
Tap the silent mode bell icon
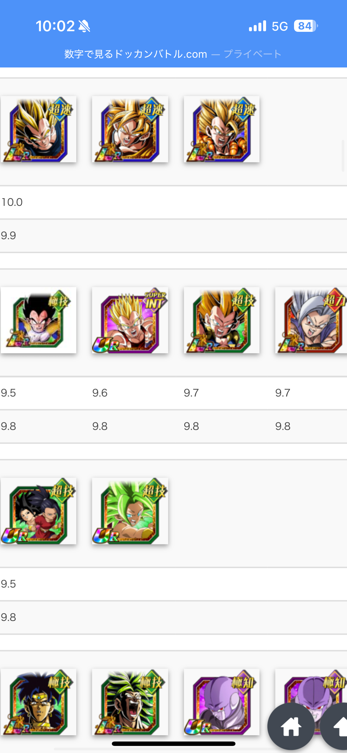(x=84, y=26)
